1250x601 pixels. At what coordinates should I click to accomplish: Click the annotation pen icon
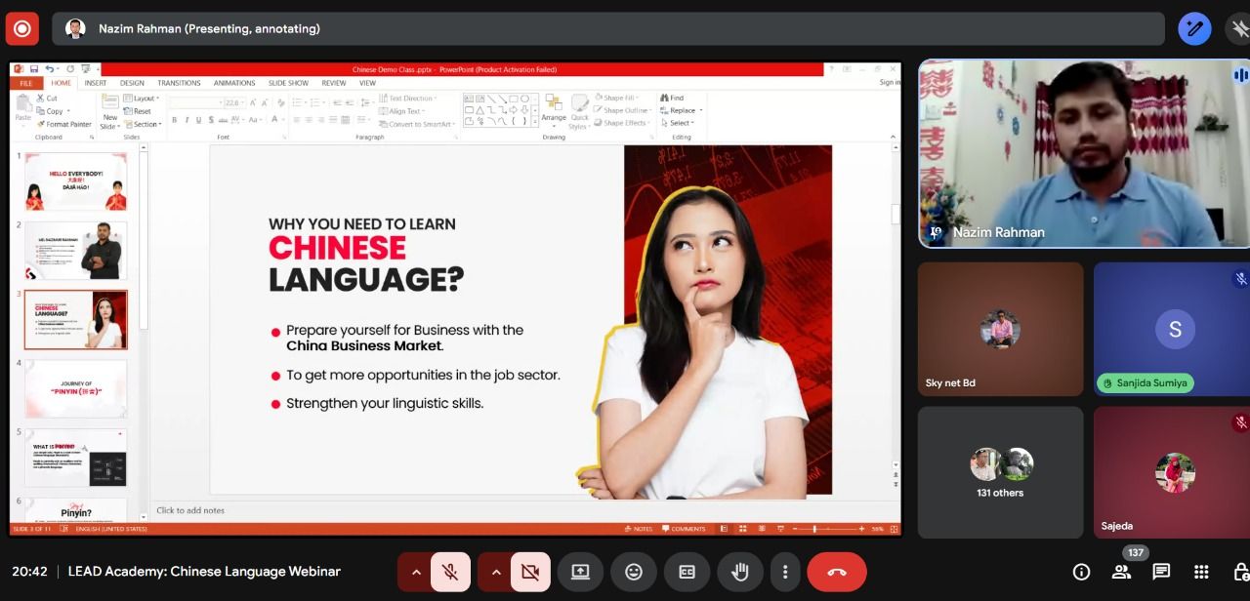tap(1194, 28)
